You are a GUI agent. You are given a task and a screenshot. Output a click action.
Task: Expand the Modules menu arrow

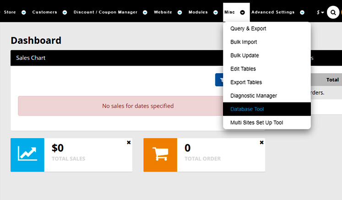click(x=216, y=12)
